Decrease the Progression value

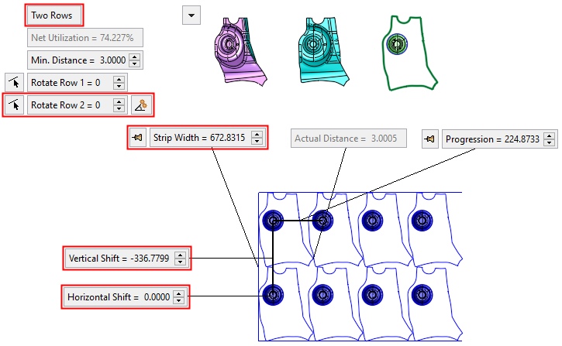(549, 142)
